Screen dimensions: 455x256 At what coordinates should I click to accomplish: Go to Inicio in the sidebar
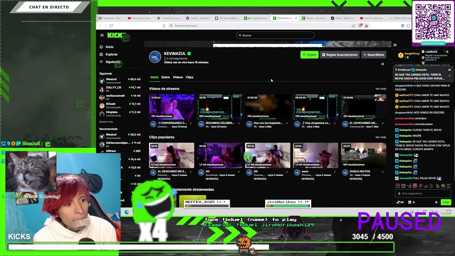pyautogui.click(x=106, y=47)
